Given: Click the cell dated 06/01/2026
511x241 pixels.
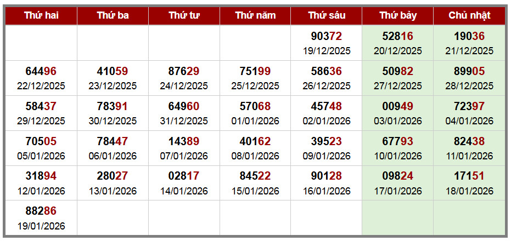Looking at the screenshot, I should (113, 148).
